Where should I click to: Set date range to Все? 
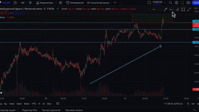pyautogui.click(x=49, y=104)
